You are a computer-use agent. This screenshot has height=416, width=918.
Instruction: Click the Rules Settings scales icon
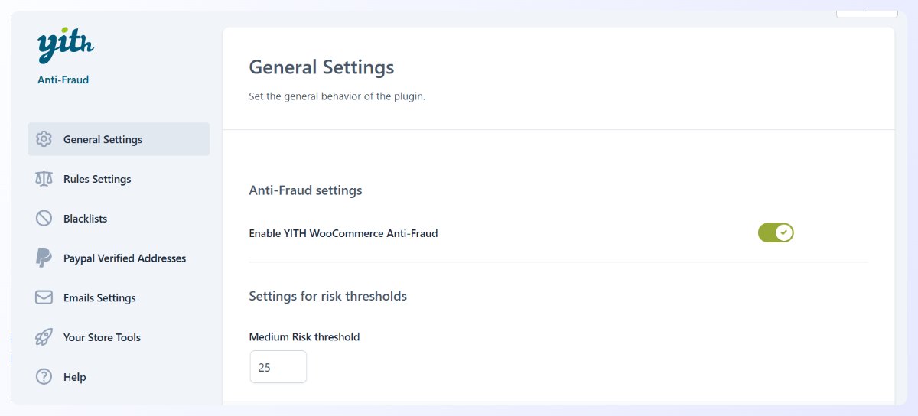click(44, 179)
